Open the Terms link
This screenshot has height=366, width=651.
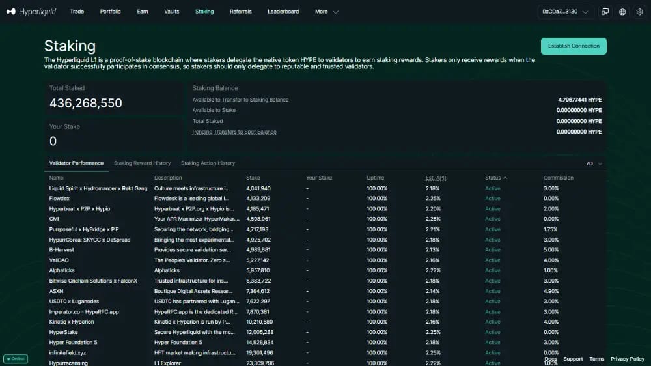(x=596, y=359)
